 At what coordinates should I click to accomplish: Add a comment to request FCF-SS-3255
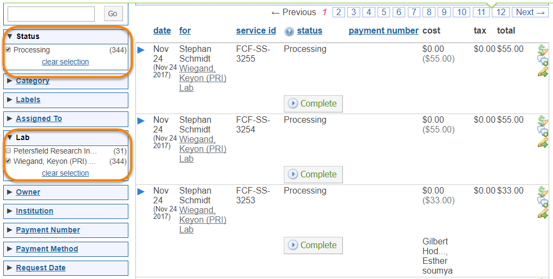pos(543,61)
